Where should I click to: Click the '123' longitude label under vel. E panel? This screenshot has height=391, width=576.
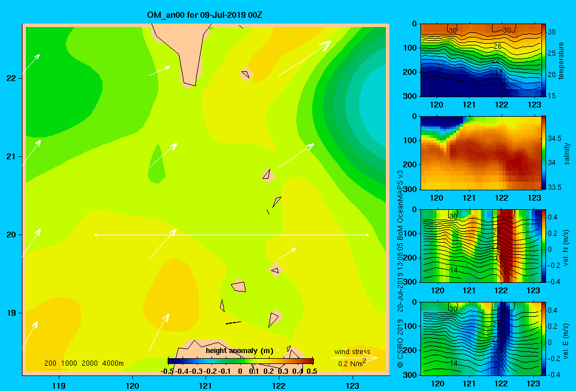click(x=533, y=384)
